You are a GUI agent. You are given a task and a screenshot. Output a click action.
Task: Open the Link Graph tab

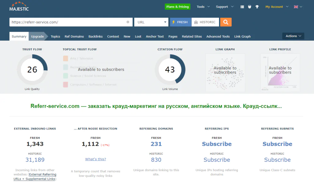pyautogui.click(x=242, y=37)
